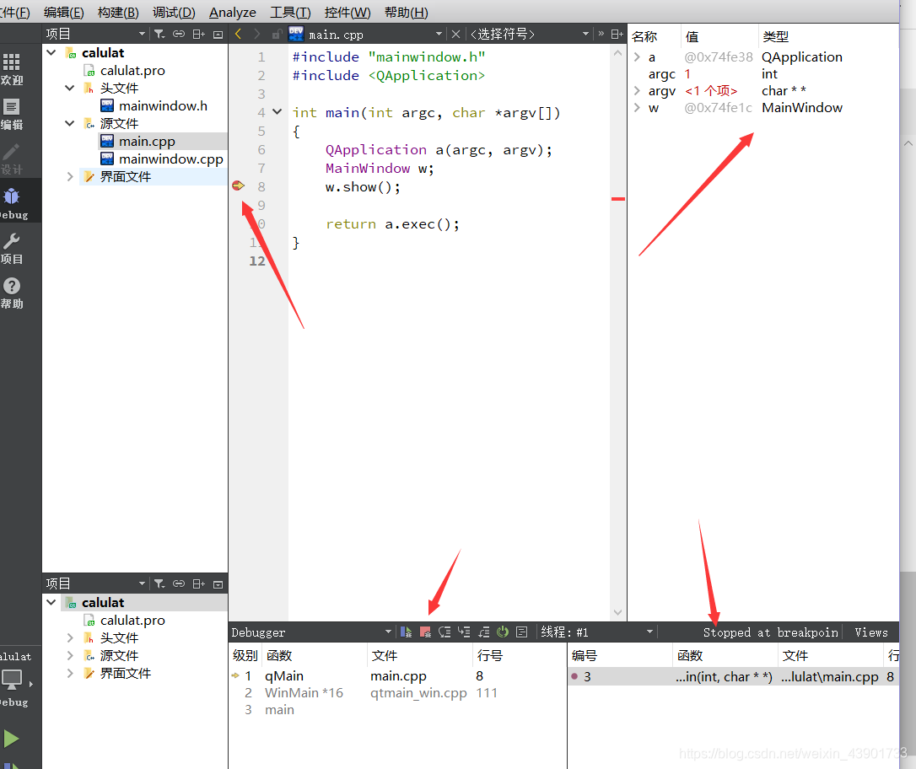Select the WinMain stack frame row
This screenshot has width=916, height=769.
tap(397, 692)
